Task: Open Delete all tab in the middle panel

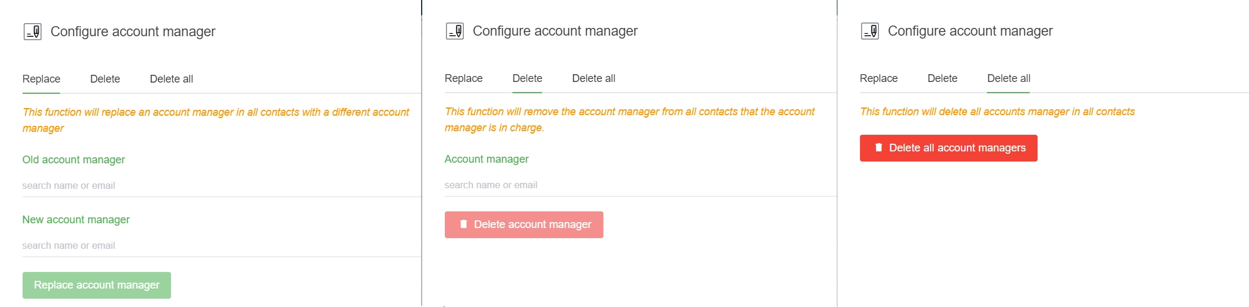Action: point(593,78)
